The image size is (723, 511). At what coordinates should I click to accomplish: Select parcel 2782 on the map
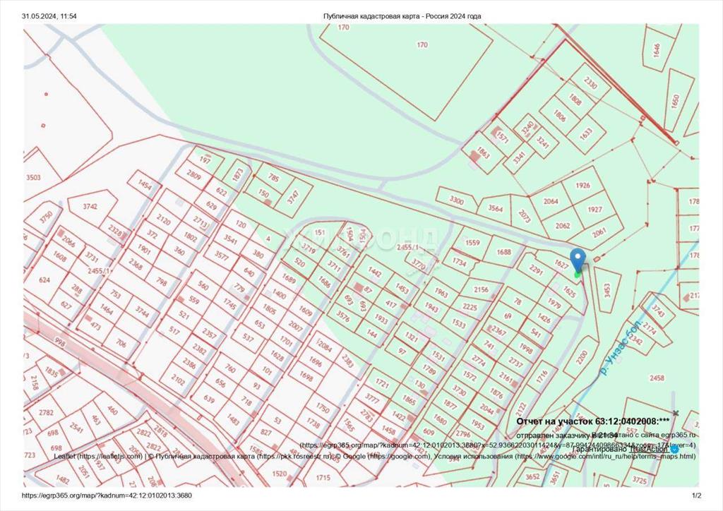point(46,412)
